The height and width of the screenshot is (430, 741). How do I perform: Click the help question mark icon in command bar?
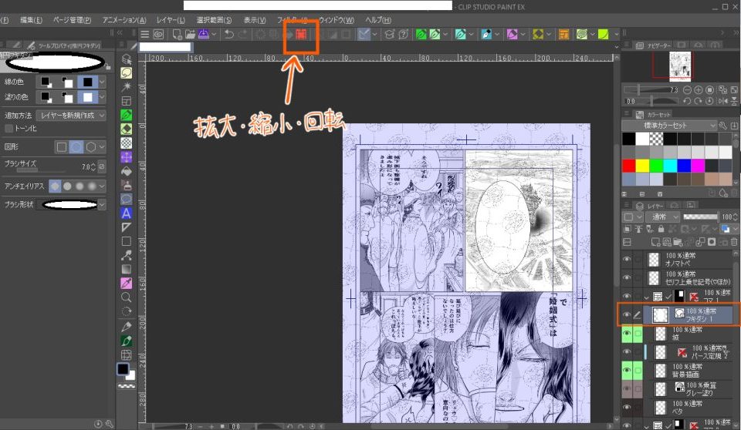(x=403, y=34)
